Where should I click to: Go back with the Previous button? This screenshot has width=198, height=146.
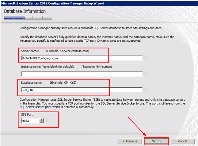click(x=130, y=141)
